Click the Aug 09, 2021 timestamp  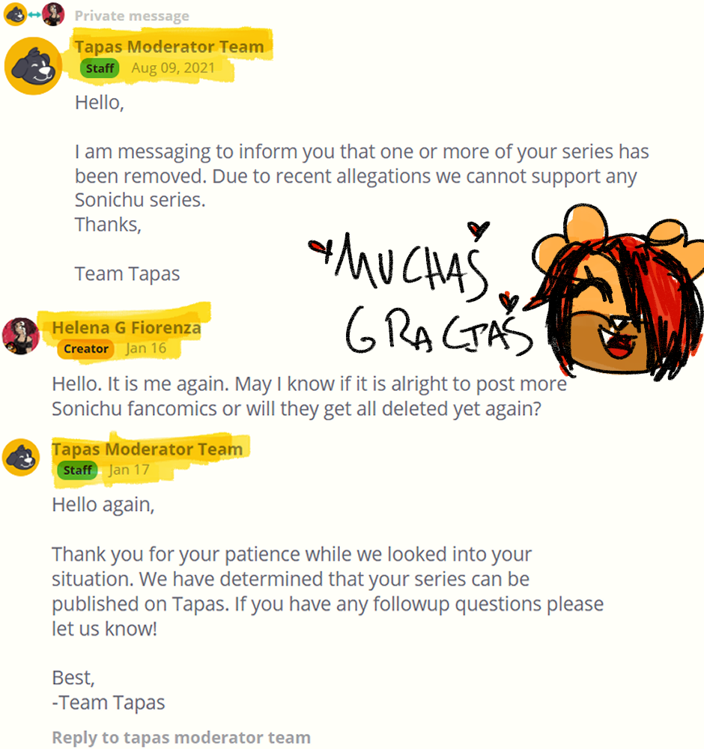tap(173, 68)
